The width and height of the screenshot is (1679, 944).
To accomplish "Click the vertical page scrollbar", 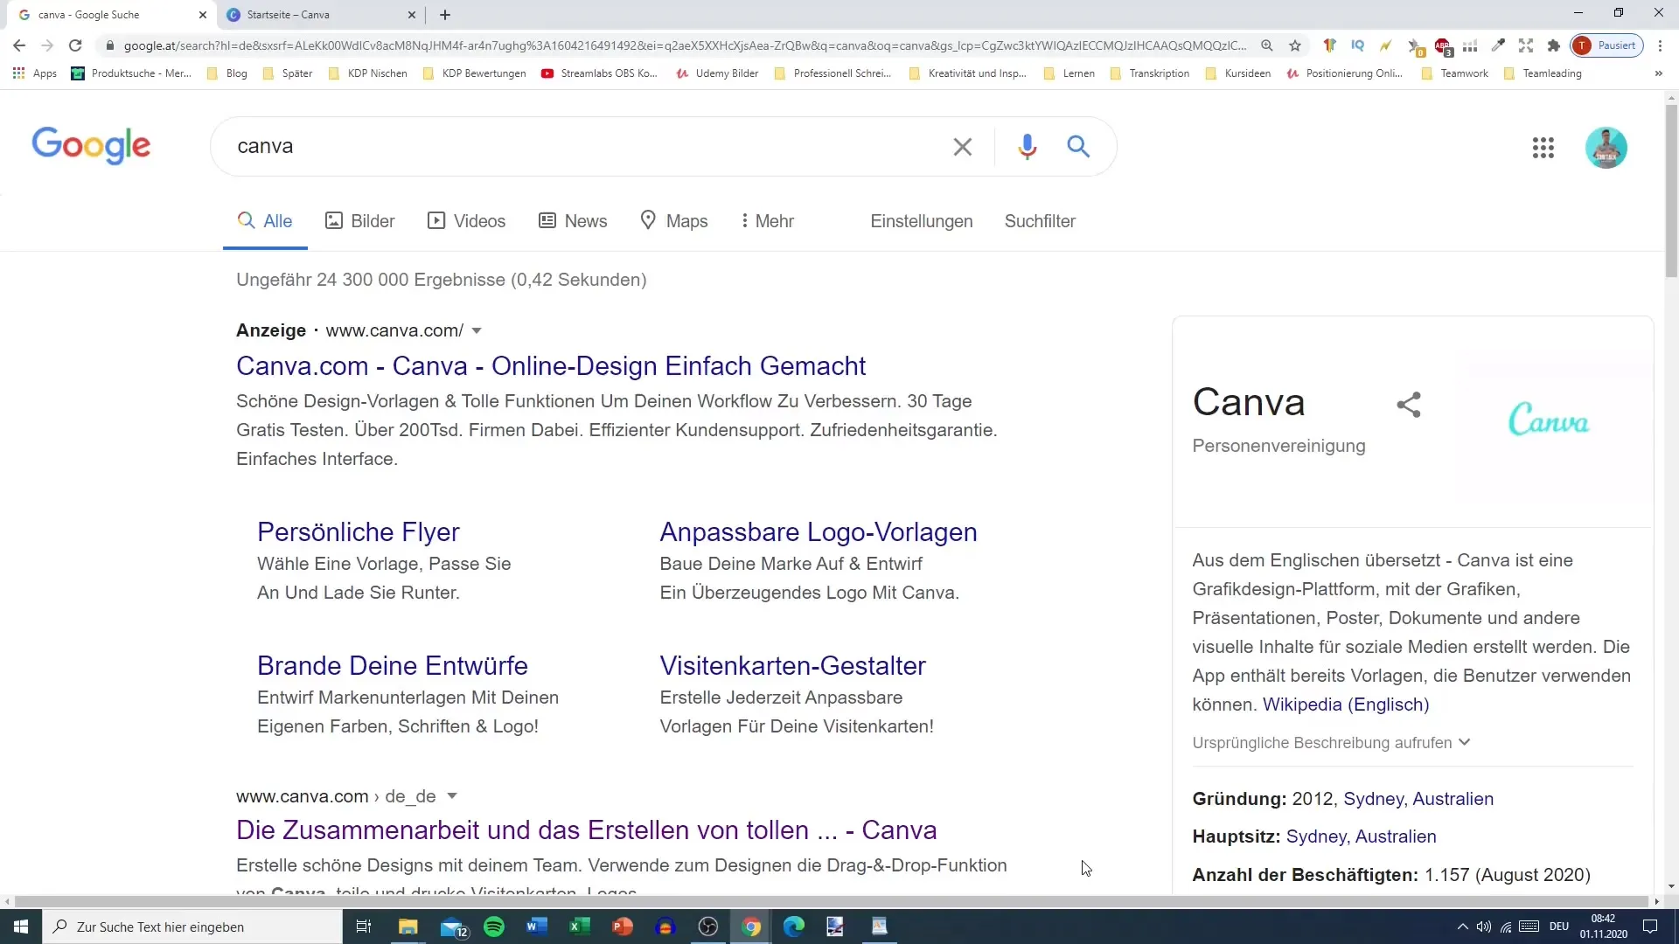I will point(1671,191).
